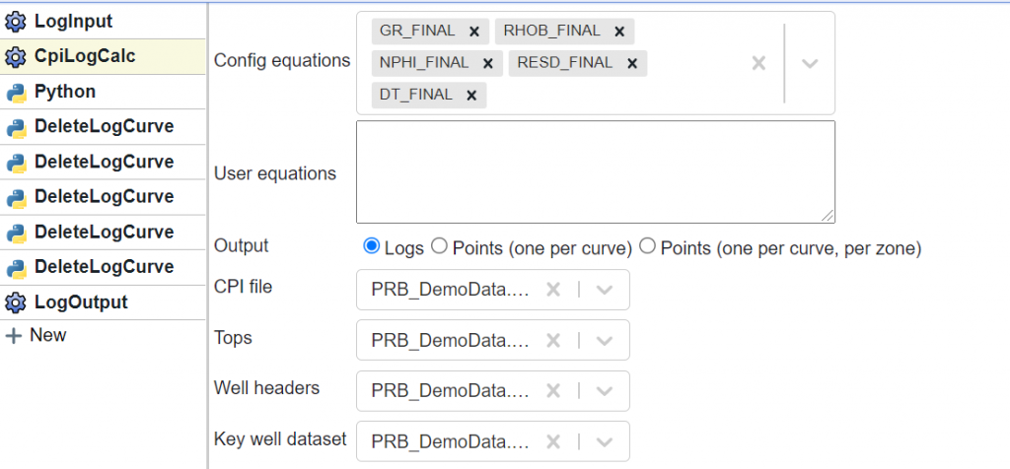Image resolution: width=1010 pixels, height=469 pixels.
Task: Click the gear icon beside LogOutput
Action: point(16,302)
